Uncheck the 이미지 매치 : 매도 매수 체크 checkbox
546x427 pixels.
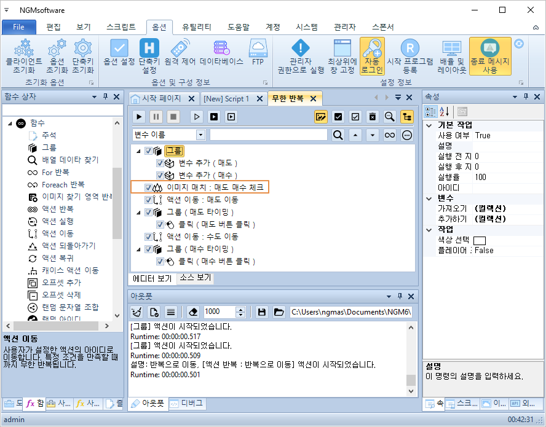point(148,187)
